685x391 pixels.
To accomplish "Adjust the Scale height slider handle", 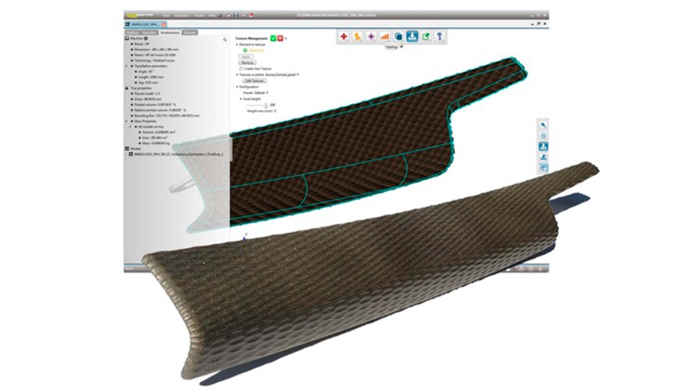I will point(266,105).
